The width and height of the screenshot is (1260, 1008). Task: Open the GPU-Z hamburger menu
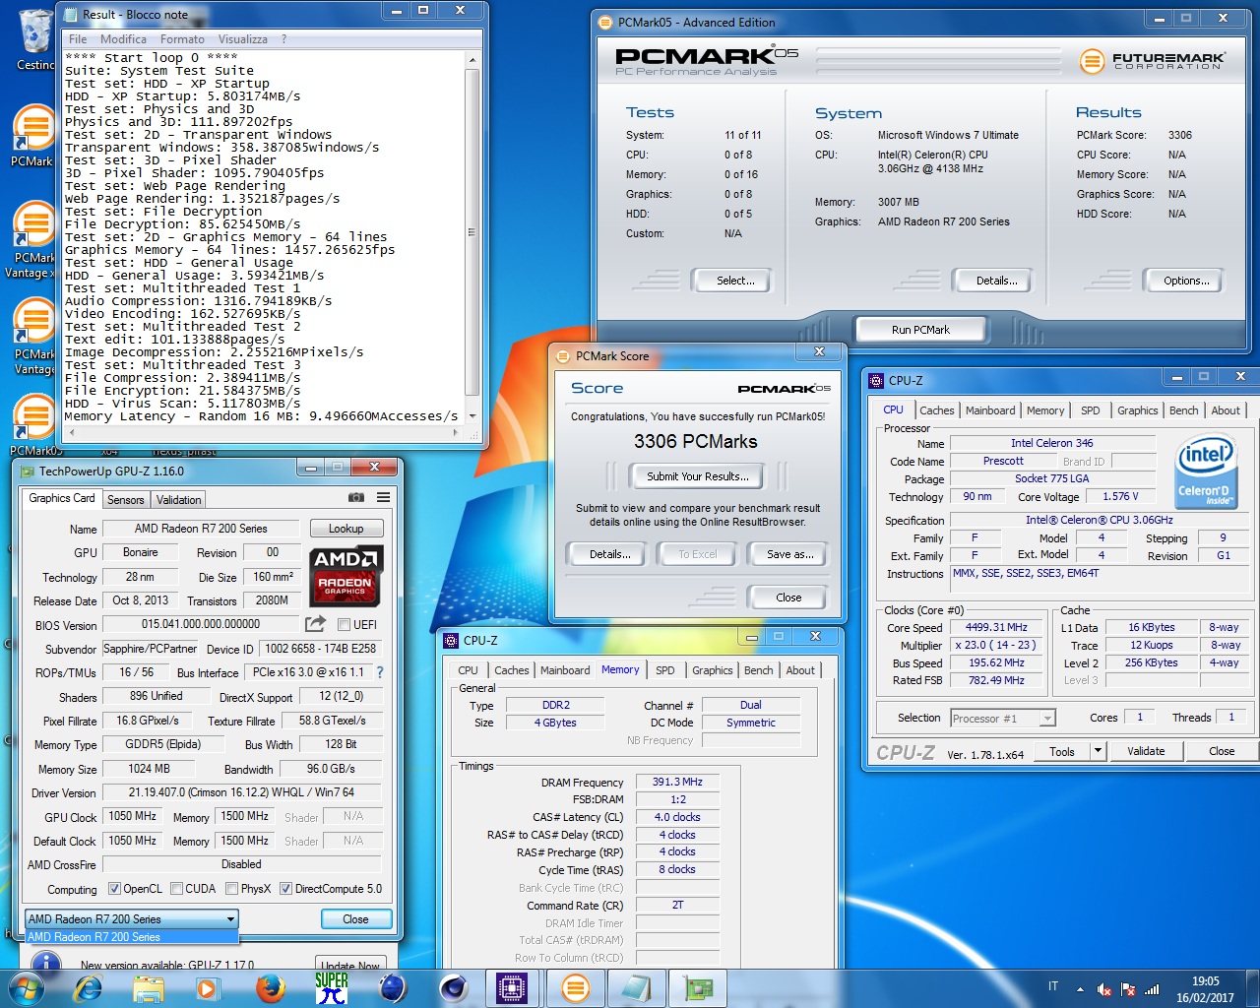pos(384,498)
